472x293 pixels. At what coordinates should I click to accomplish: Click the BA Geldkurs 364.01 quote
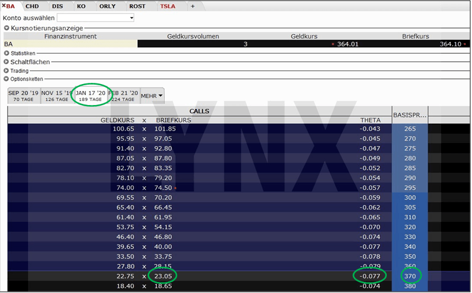(x=348, y=44)
